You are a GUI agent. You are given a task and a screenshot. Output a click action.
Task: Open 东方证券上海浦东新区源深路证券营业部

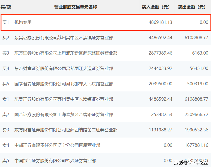(66, 53)
